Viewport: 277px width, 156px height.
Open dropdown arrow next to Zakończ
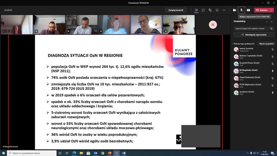coord(271,10)
